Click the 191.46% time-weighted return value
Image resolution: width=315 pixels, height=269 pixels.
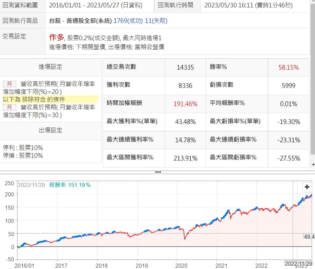tap(185, 104)
